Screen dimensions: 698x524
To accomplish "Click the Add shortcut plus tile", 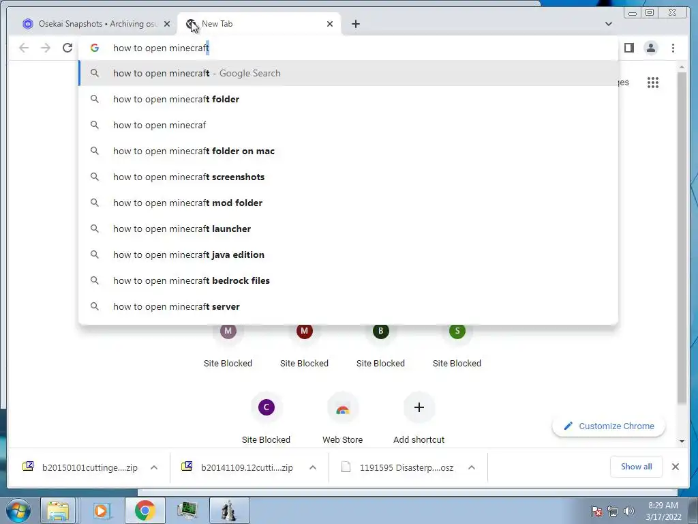I will tap(419, 407).
